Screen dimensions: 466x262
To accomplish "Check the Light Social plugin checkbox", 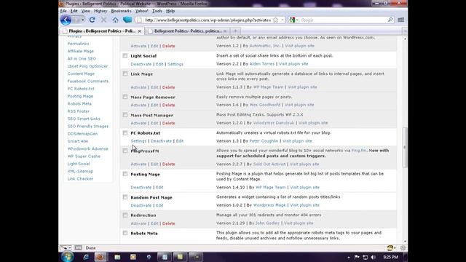I will click(x=125, y=56).
